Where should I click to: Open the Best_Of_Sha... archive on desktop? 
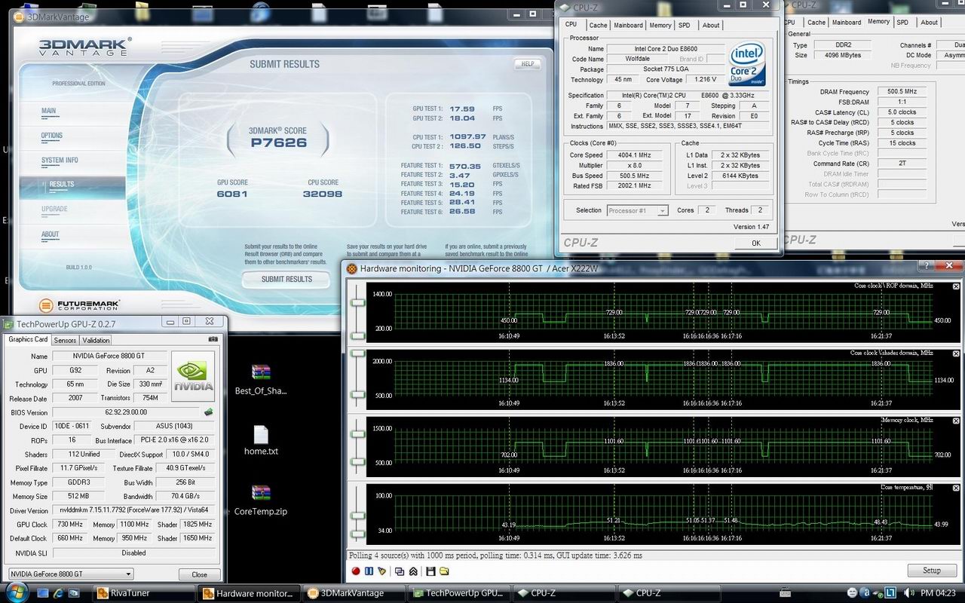(x=261, y=378)
